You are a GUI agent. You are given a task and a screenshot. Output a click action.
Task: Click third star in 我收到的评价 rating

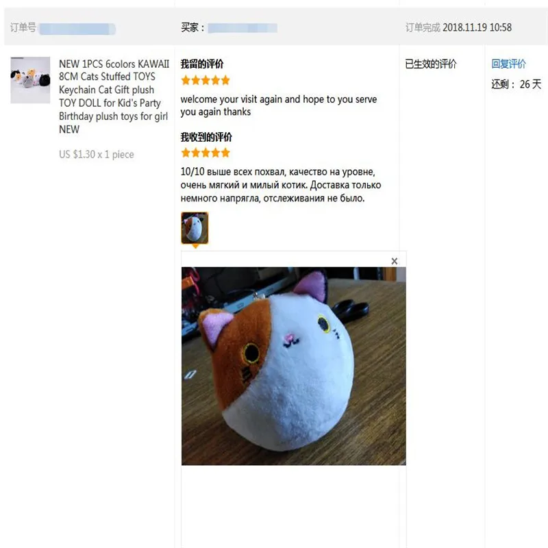[206, 153]
